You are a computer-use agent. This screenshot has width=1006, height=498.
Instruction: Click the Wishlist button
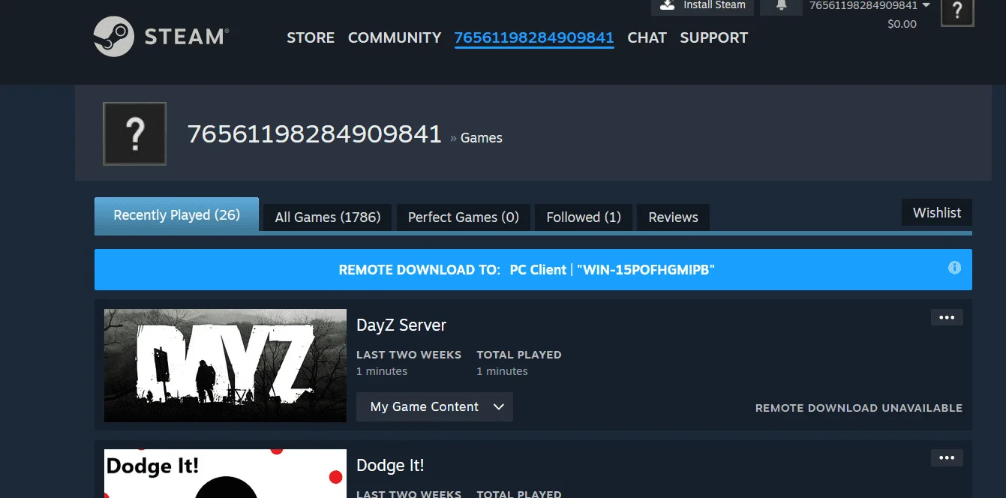click(937, 212)
